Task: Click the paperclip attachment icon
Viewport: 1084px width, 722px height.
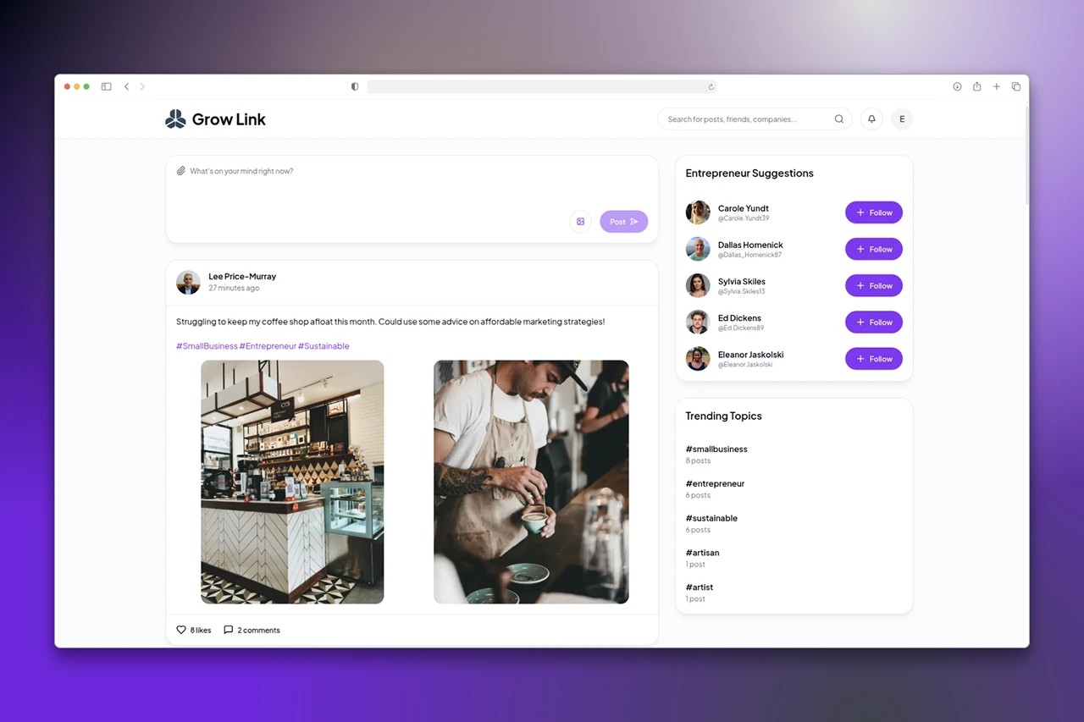Action: [x=180, y=171]
